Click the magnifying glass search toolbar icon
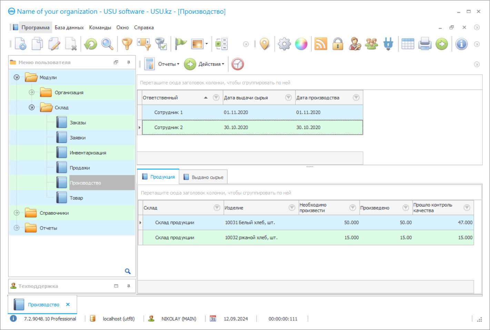Image resolution: width=490 pixels, height=330 pixels. pos(107,44)
